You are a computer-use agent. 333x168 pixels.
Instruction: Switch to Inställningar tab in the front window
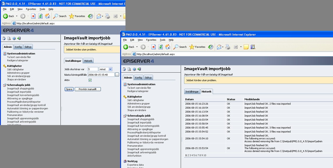point(192,92)
